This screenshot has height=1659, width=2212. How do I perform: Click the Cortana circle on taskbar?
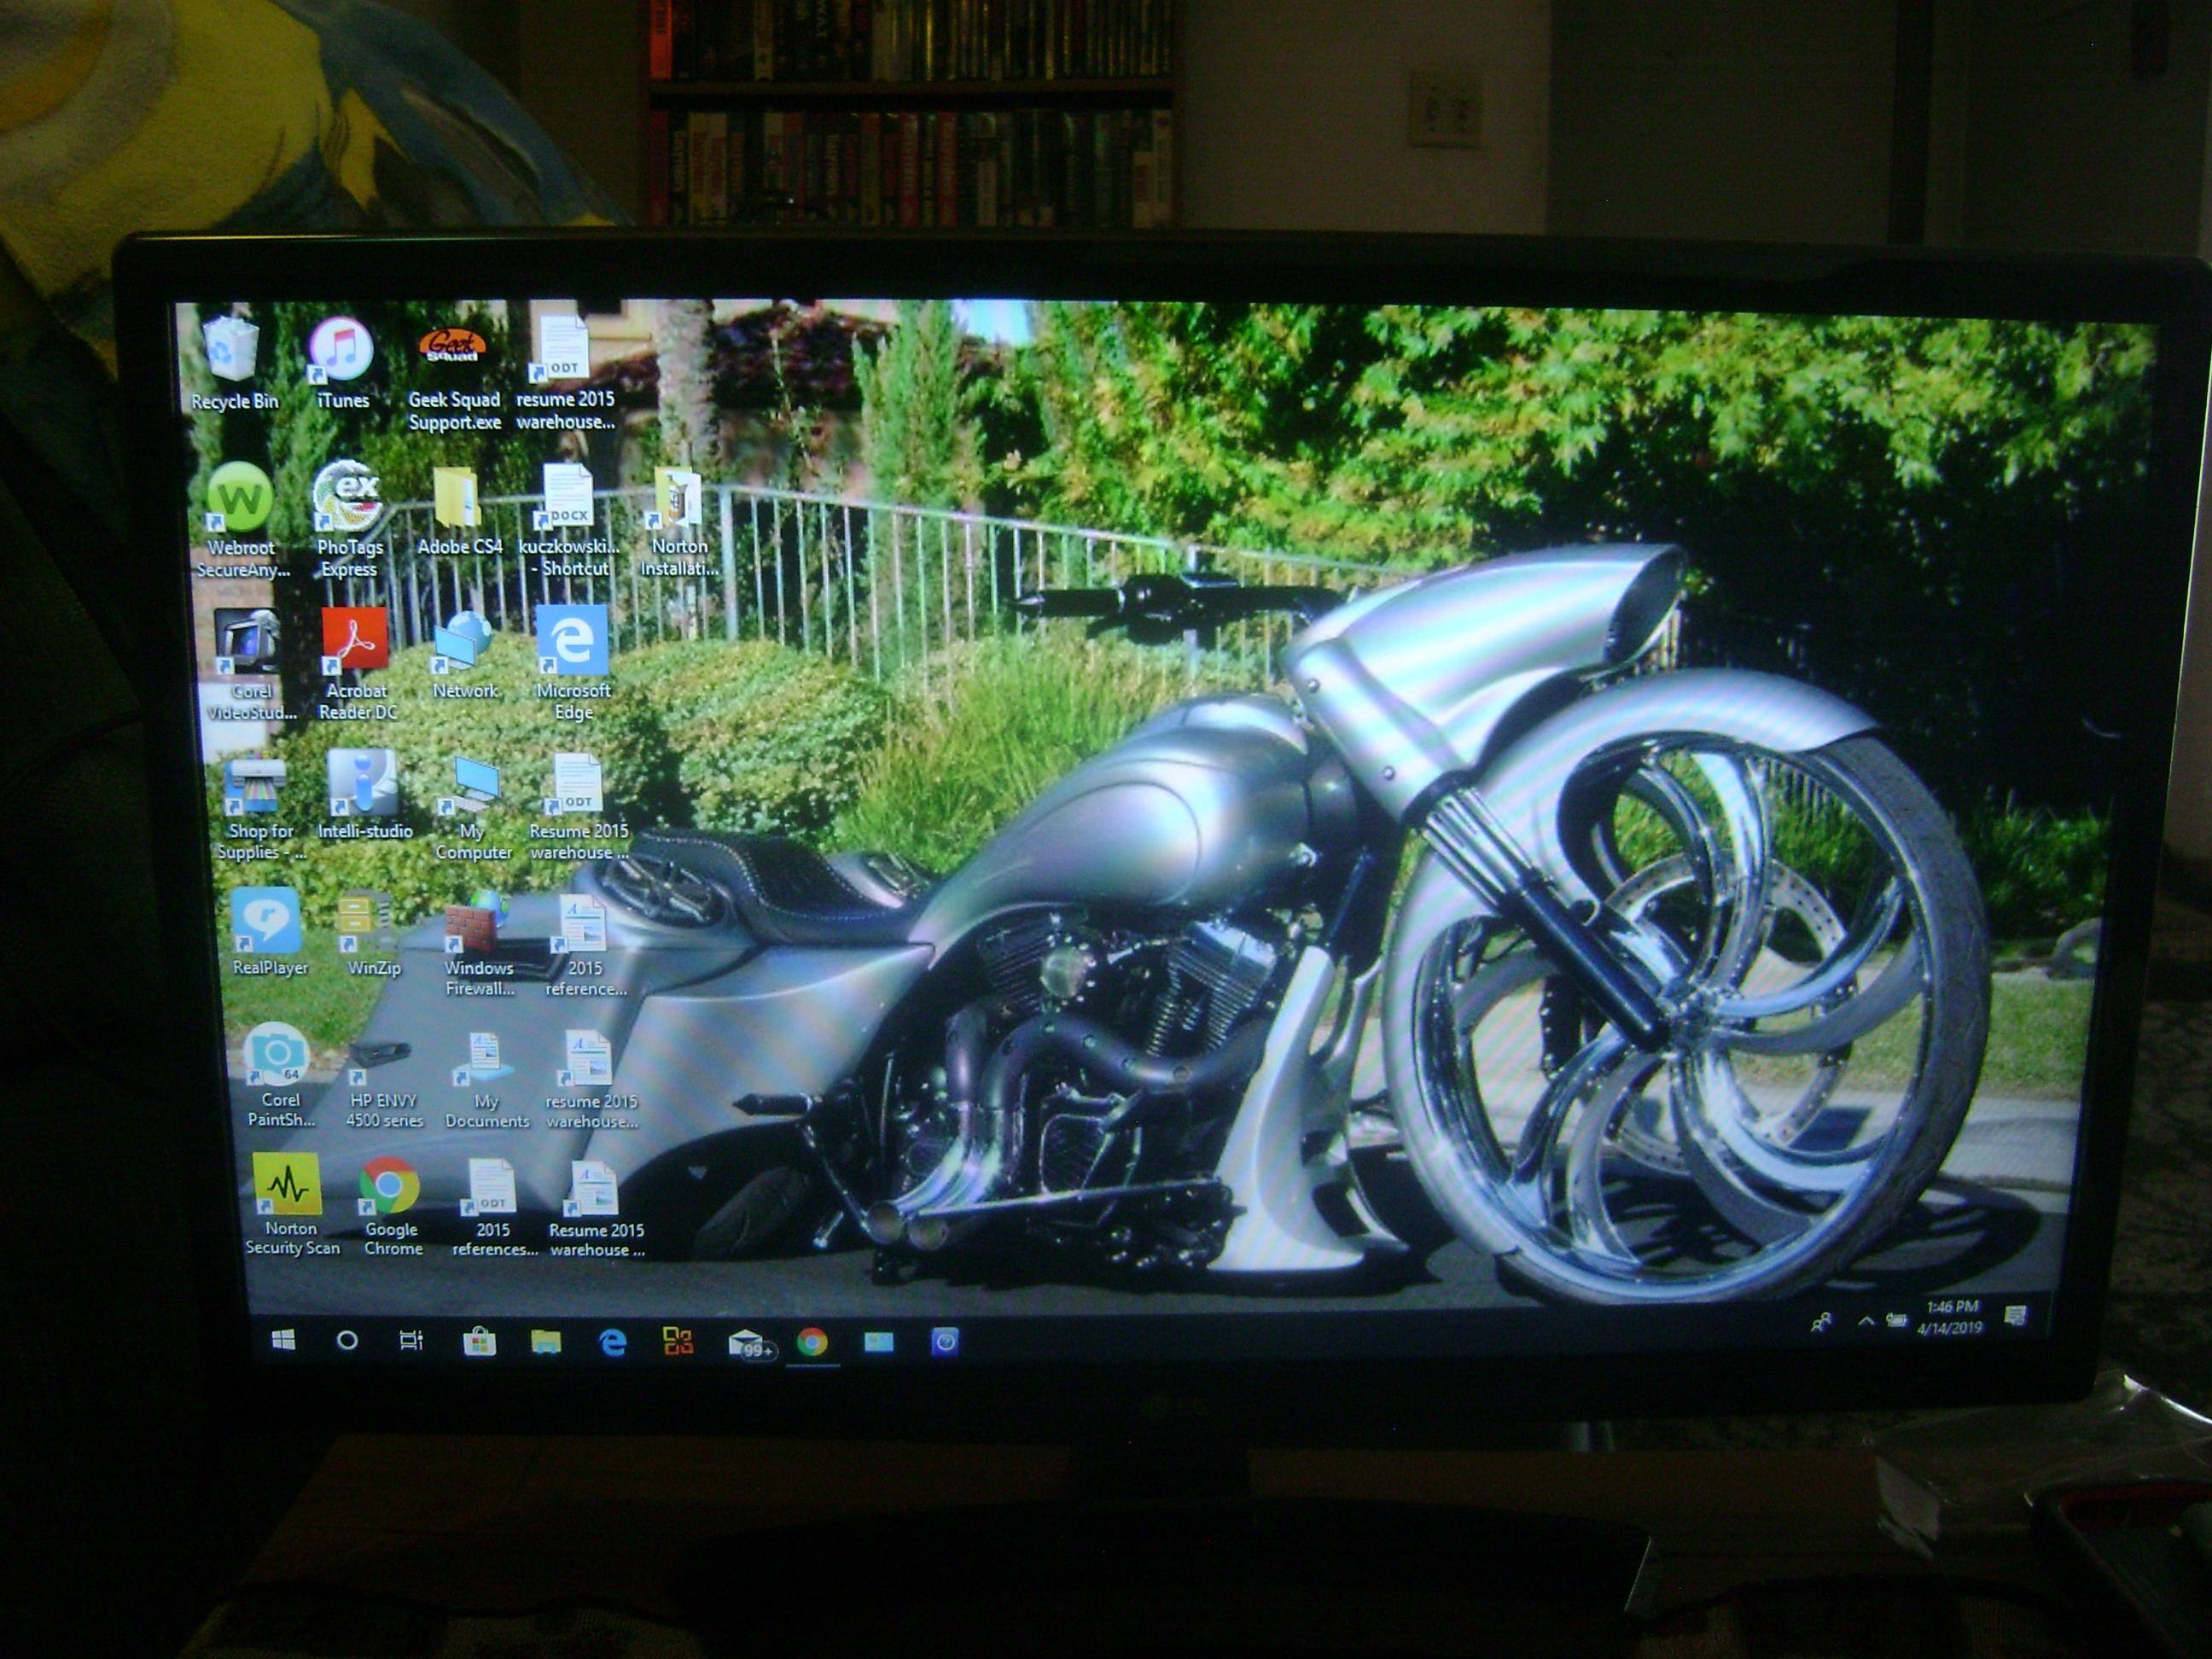click(347, 1340)
